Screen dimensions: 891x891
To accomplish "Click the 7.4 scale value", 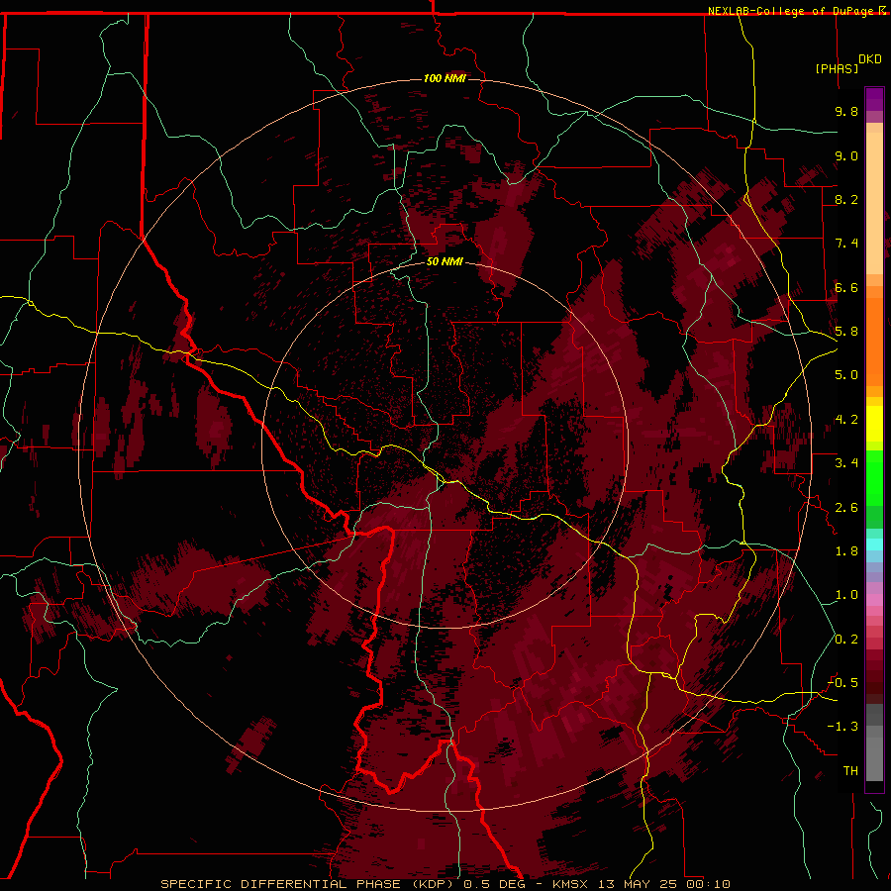I will (x=846, y=244).
